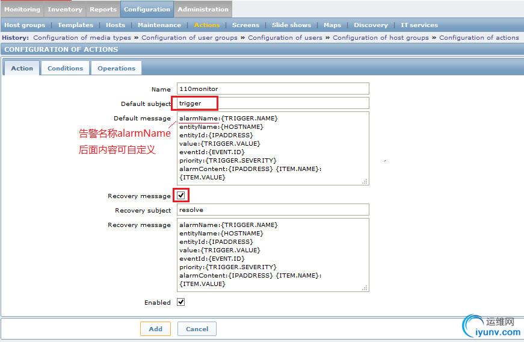Grab the Recovery message textarea resize handle
The height and width of the screenshot is (342, 524).
point(365,288)
